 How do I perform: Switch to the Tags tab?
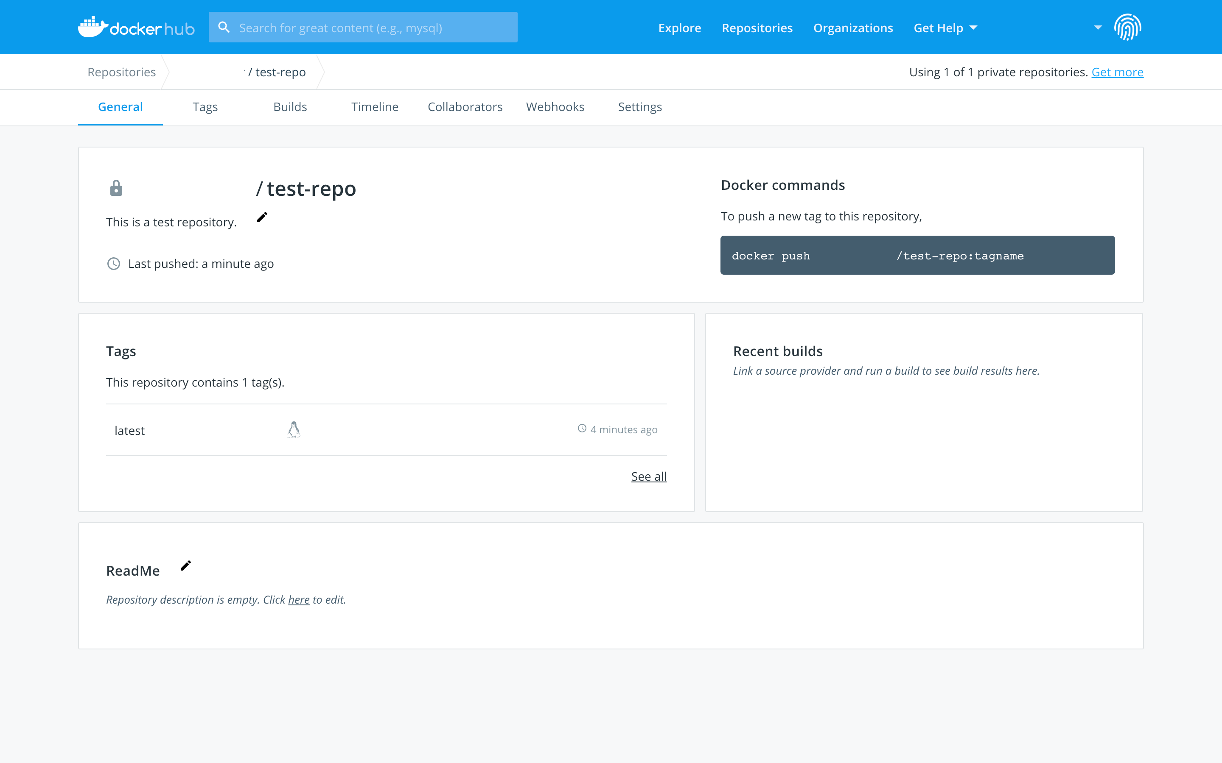[x=205, y=106]
